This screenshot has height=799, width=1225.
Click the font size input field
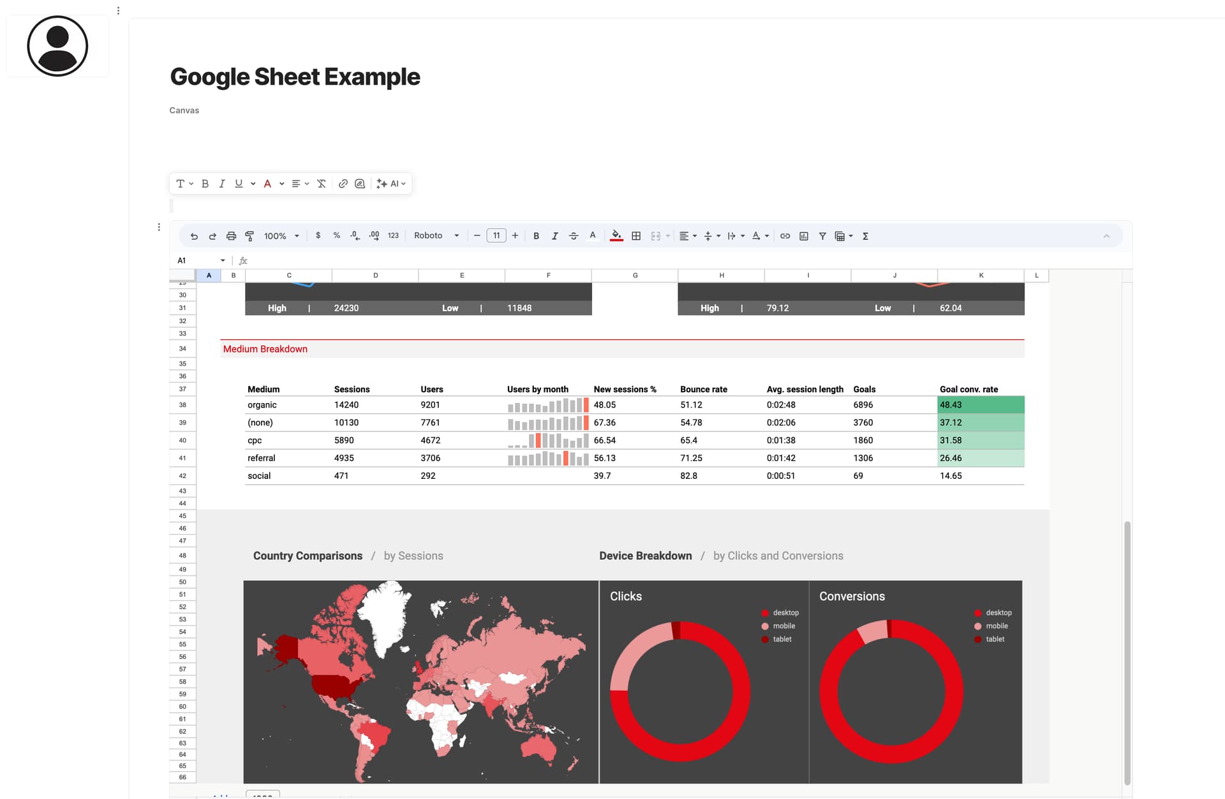(x=496, y=236)
